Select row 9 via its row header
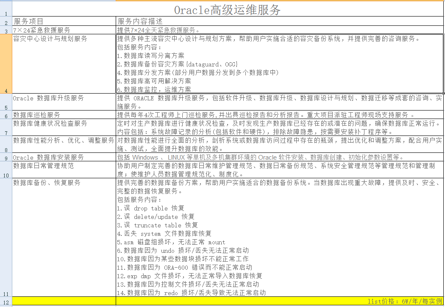Image resolution: width=445 pixels, height=307 pixels. [6, 158]
